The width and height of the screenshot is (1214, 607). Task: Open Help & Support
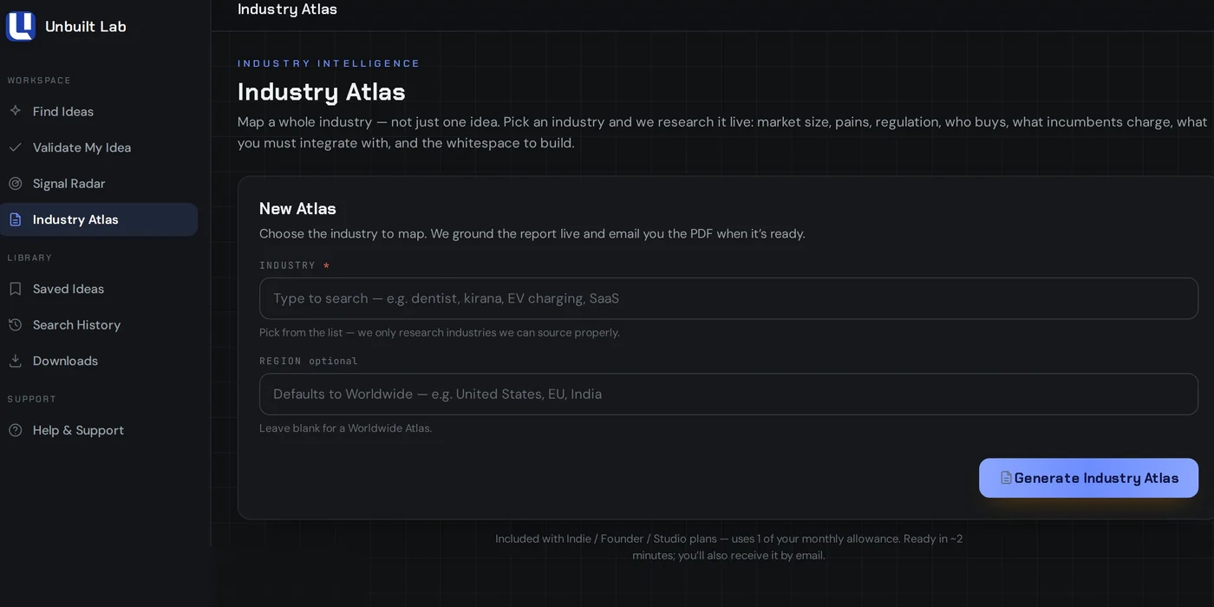pyautogui.click(x=99, y=430)
